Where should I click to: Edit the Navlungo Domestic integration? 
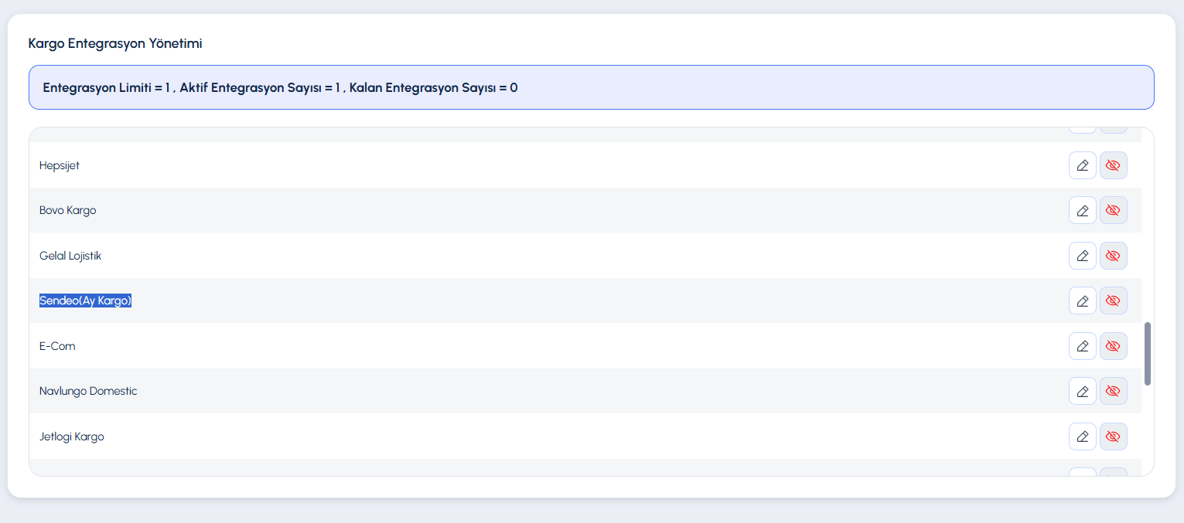click(1083, 391)
